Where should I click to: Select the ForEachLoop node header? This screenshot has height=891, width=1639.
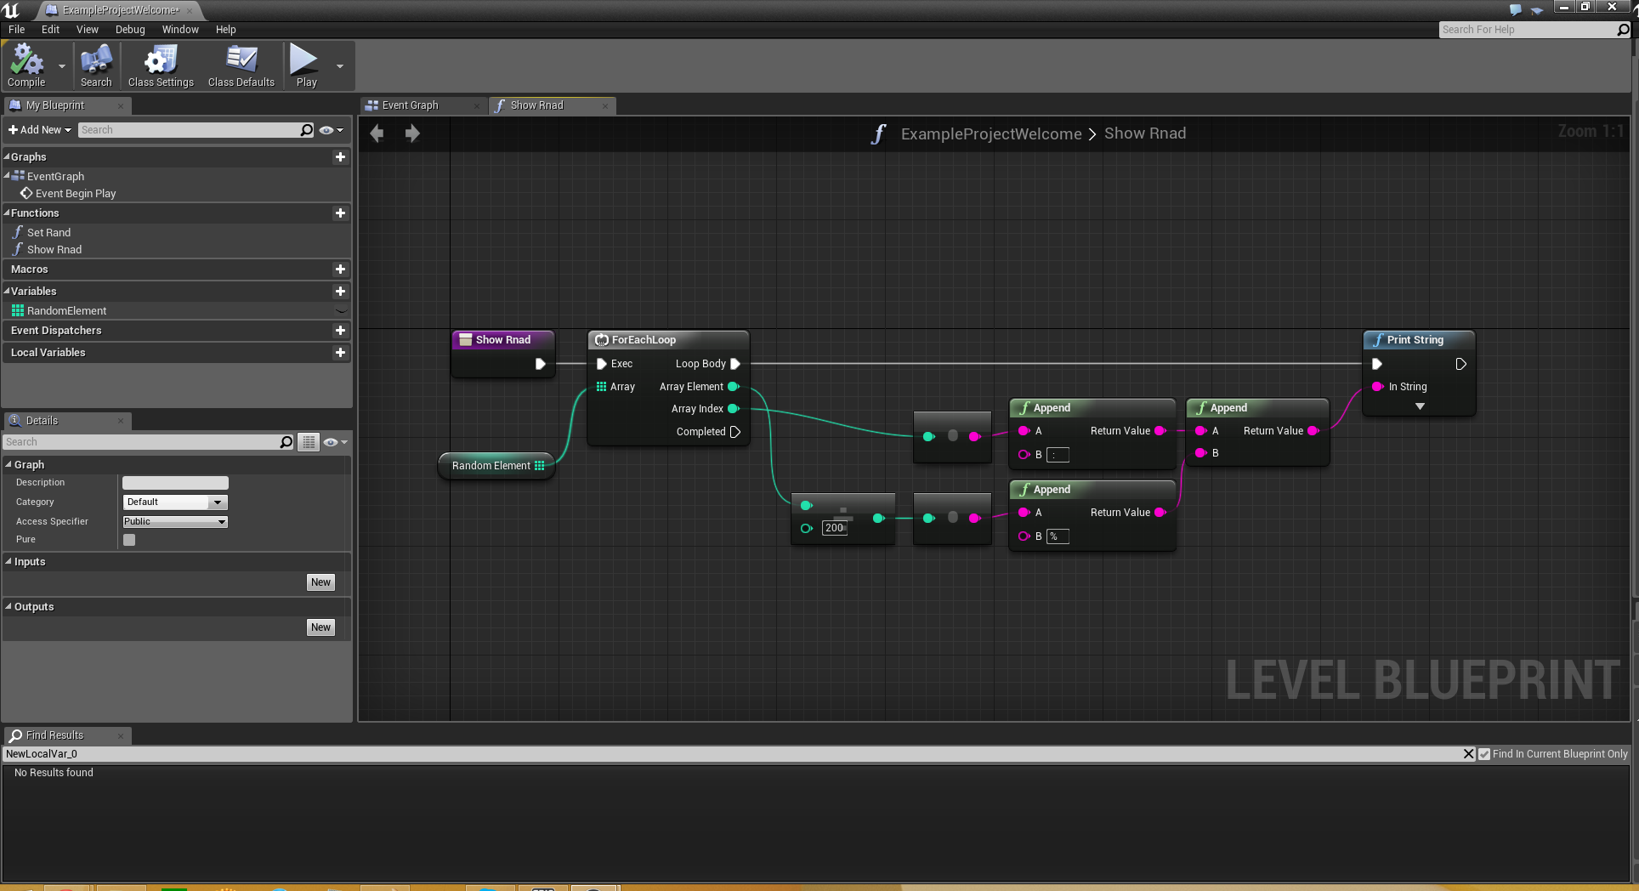[668, 340]
